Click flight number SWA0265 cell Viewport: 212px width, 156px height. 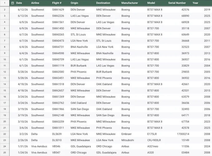[58, 35]
